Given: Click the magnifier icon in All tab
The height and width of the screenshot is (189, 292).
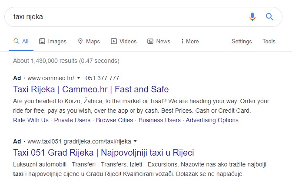Looking at the screenshot, I should point(17,41).
